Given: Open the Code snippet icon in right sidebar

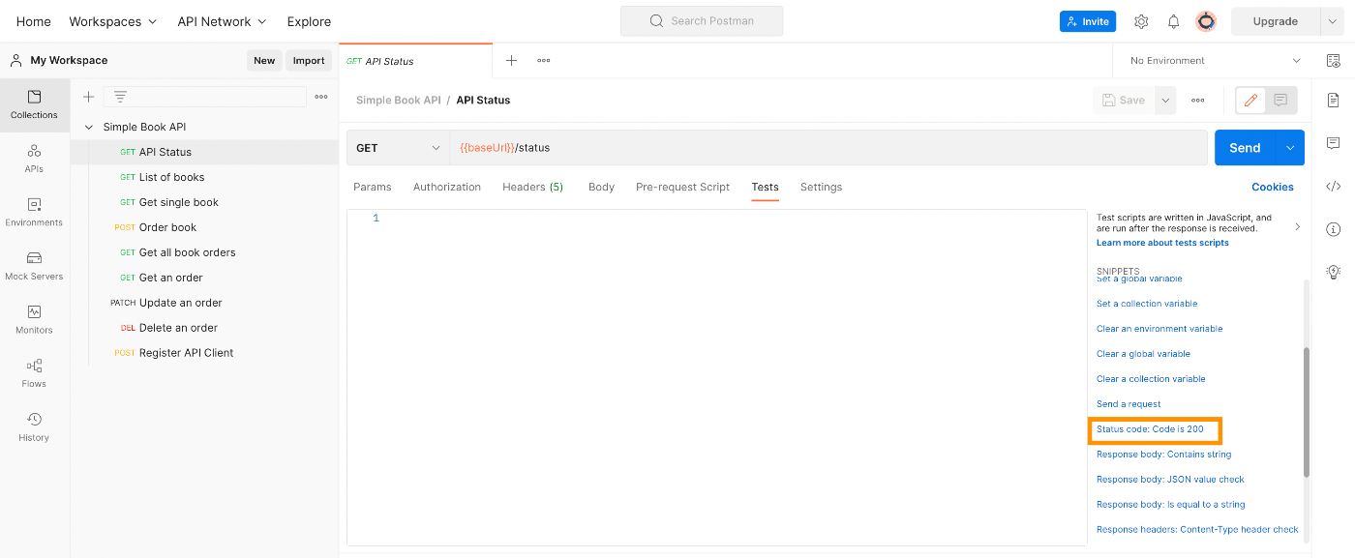Looking at the screenshot, I should point(1334,187).
